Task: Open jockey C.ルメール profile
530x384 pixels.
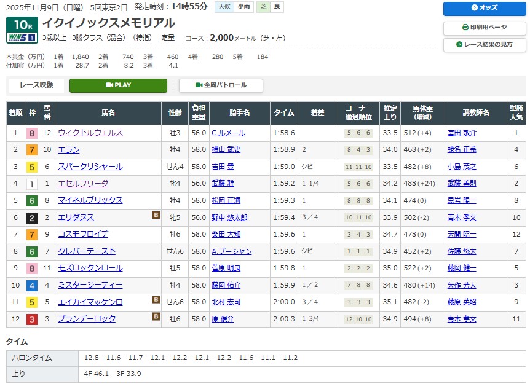Action: point(228,133)
